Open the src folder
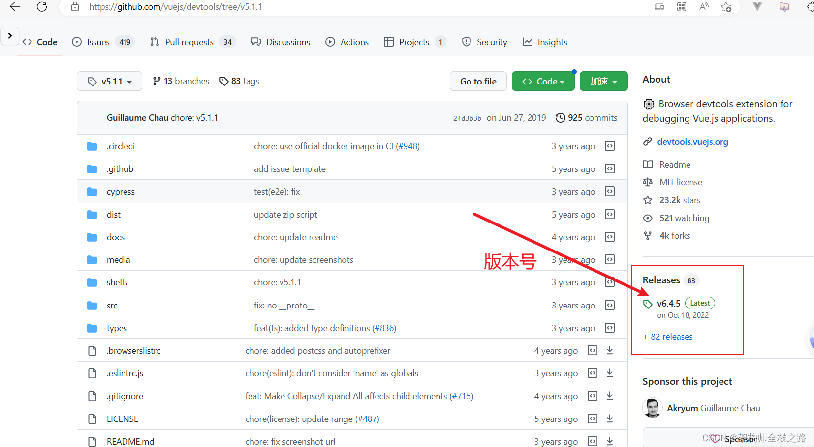The image size is (814, 447). point(112,306)
